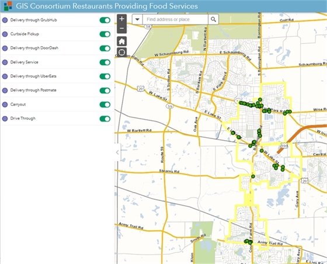Toggle off Delivery through Postmate layer

[x=105, y=91]
